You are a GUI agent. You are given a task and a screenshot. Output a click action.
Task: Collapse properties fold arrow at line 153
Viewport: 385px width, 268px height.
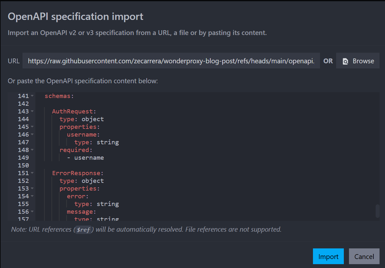[32, 188]
